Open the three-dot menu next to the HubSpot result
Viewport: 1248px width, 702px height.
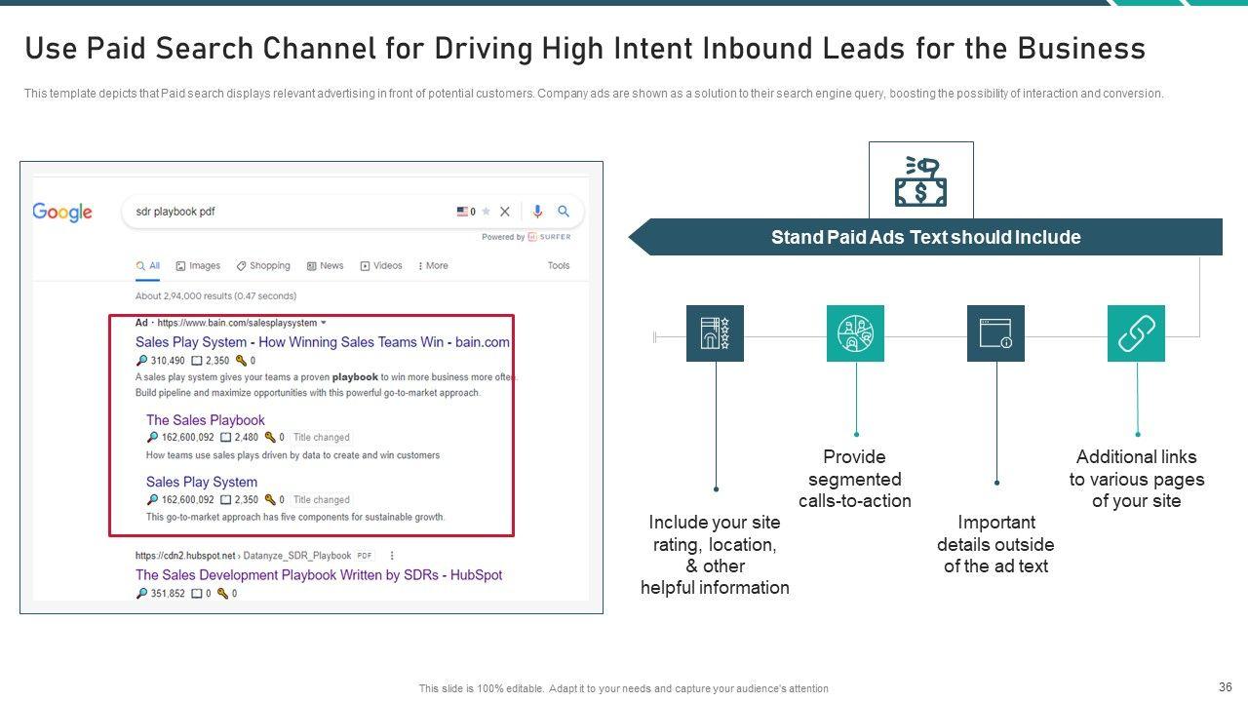click(392, 556)
